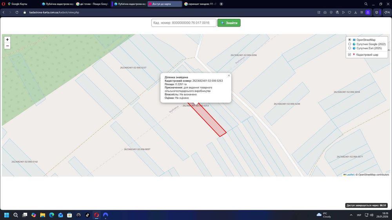Click the popup's cadastral number 2623682401:02:006:0253
The height and width of the screenshot is (220, 392).
[x=207, y=81]
